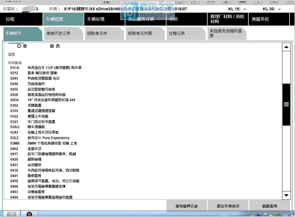295x217 pixels.
Task: Click the curved back-arrow icon in the top toolbar
Action: 179,2
